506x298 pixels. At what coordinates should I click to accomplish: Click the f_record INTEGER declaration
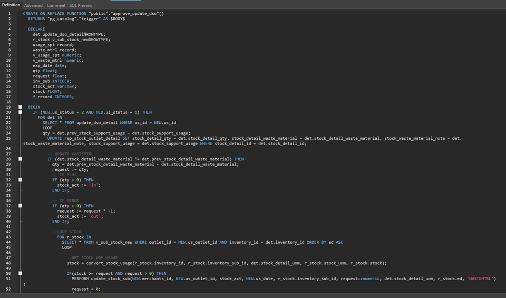[53, 97]
